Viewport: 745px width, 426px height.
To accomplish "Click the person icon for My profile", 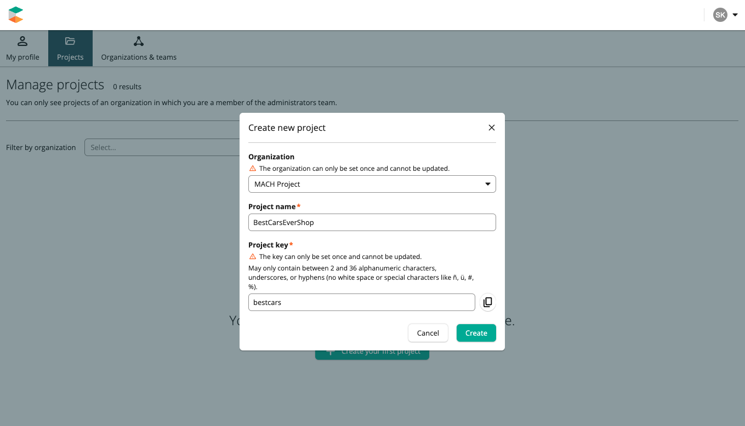I will (22, 41).
